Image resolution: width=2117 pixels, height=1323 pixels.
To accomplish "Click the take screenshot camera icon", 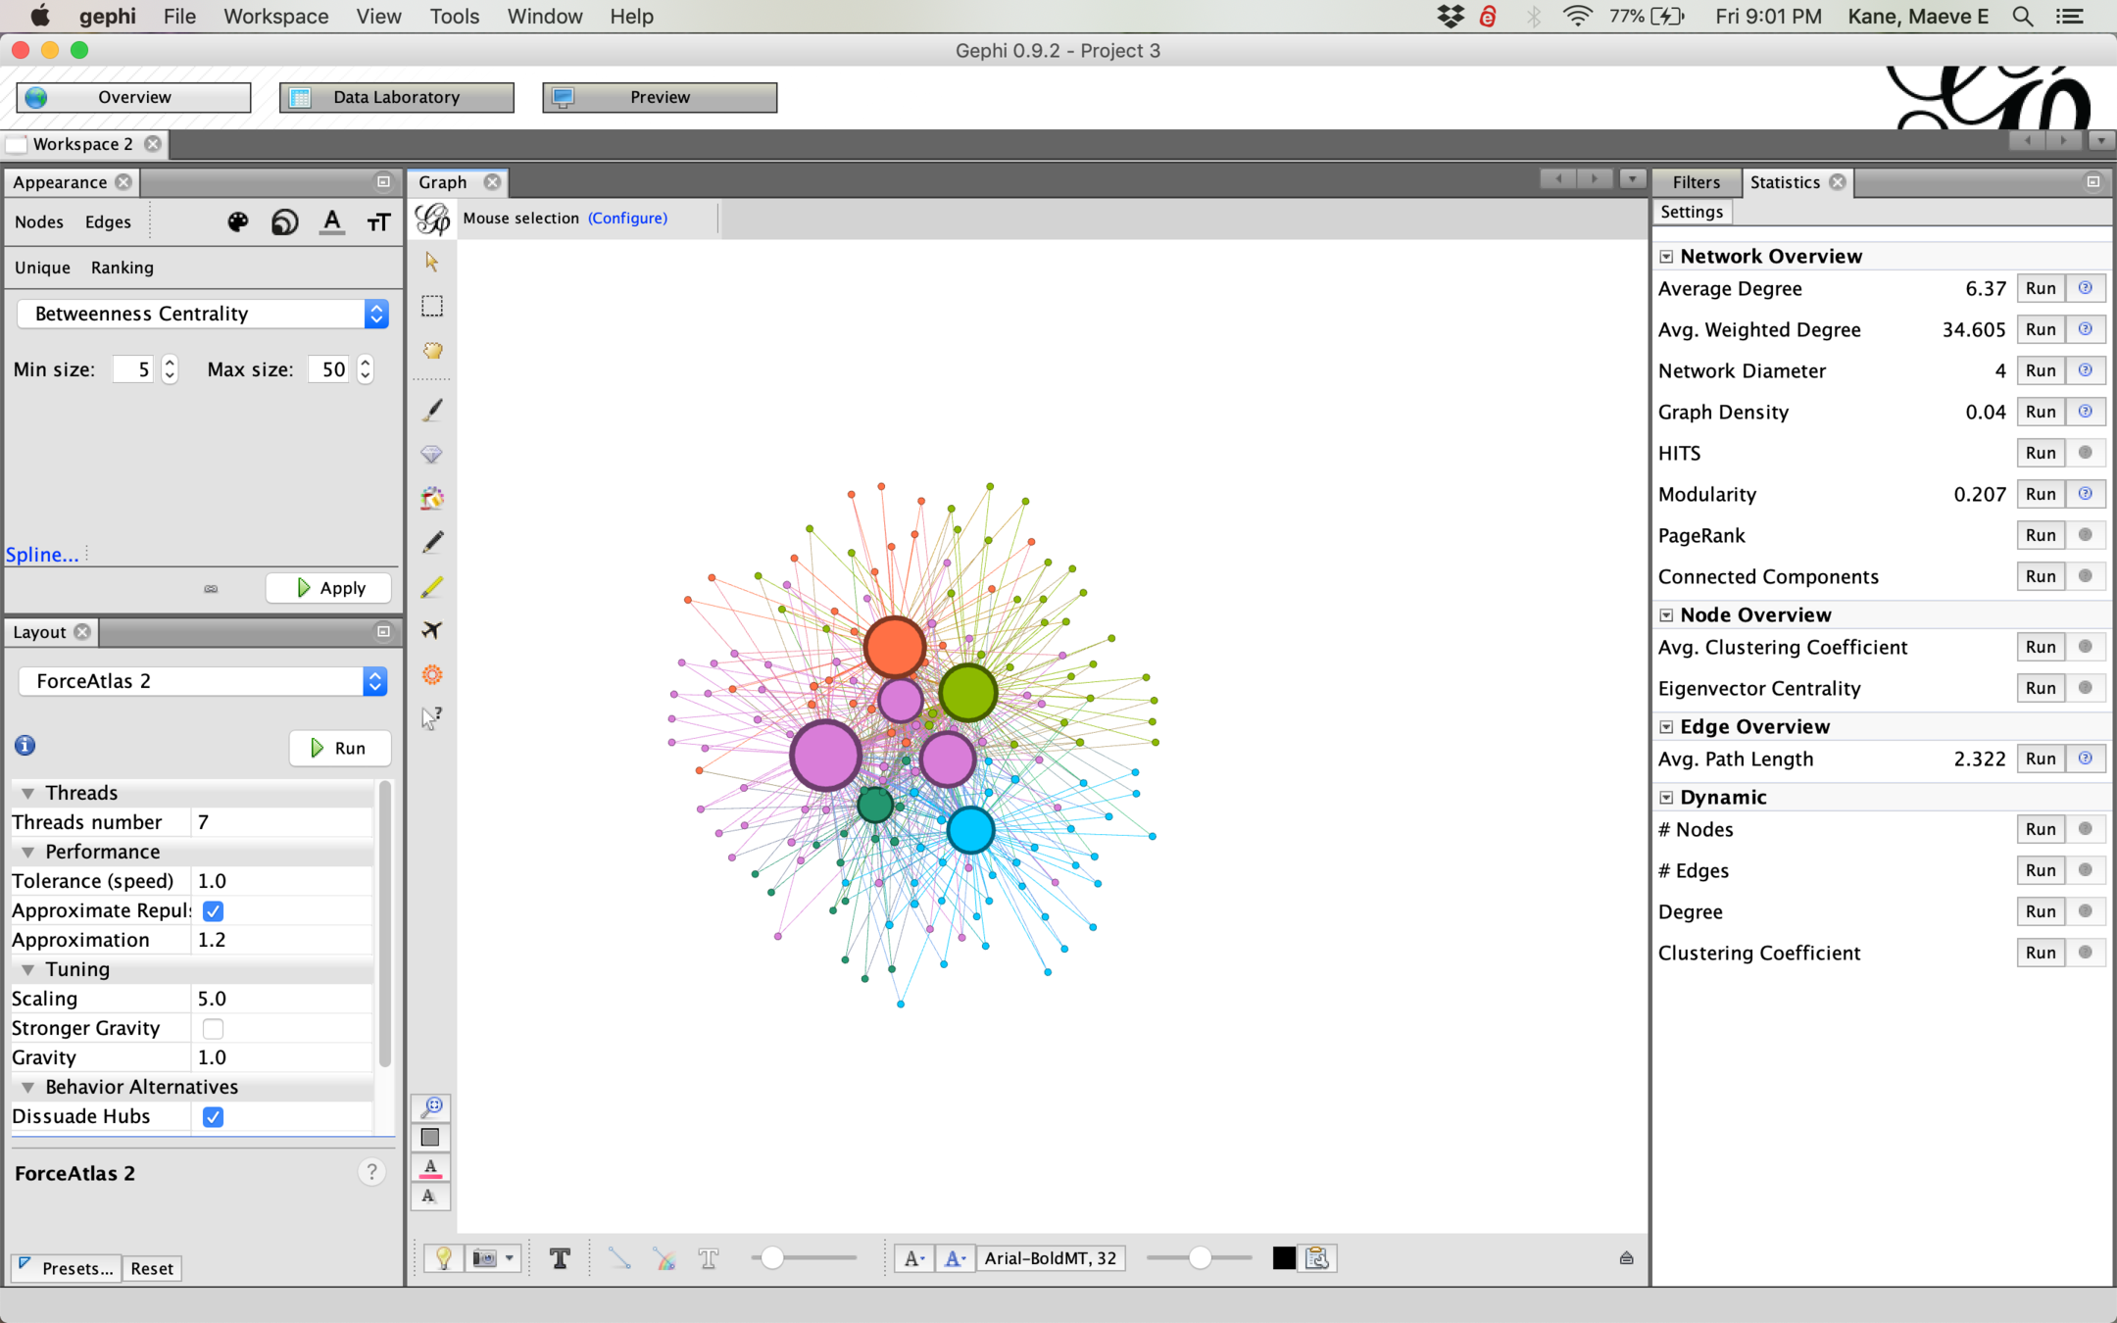I will point(485,1258).
